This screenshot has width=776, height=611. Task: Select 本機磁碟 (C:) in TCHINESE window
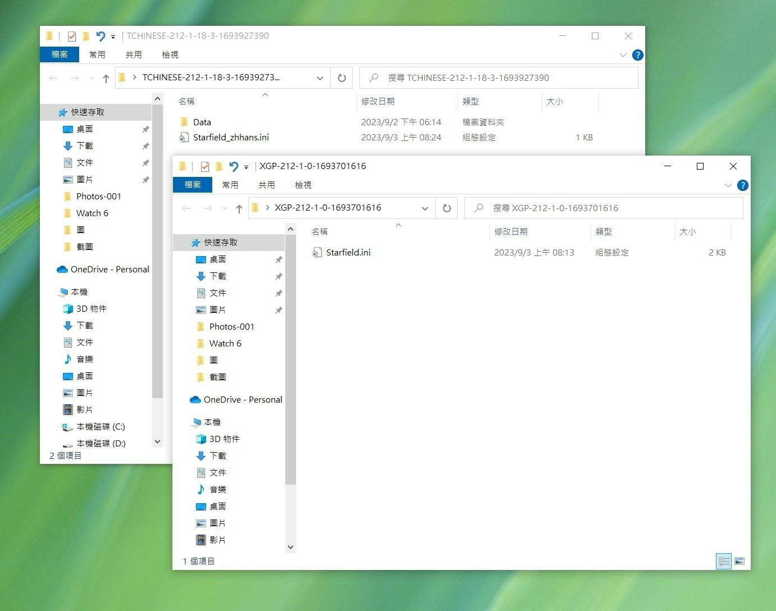(101, 427)
